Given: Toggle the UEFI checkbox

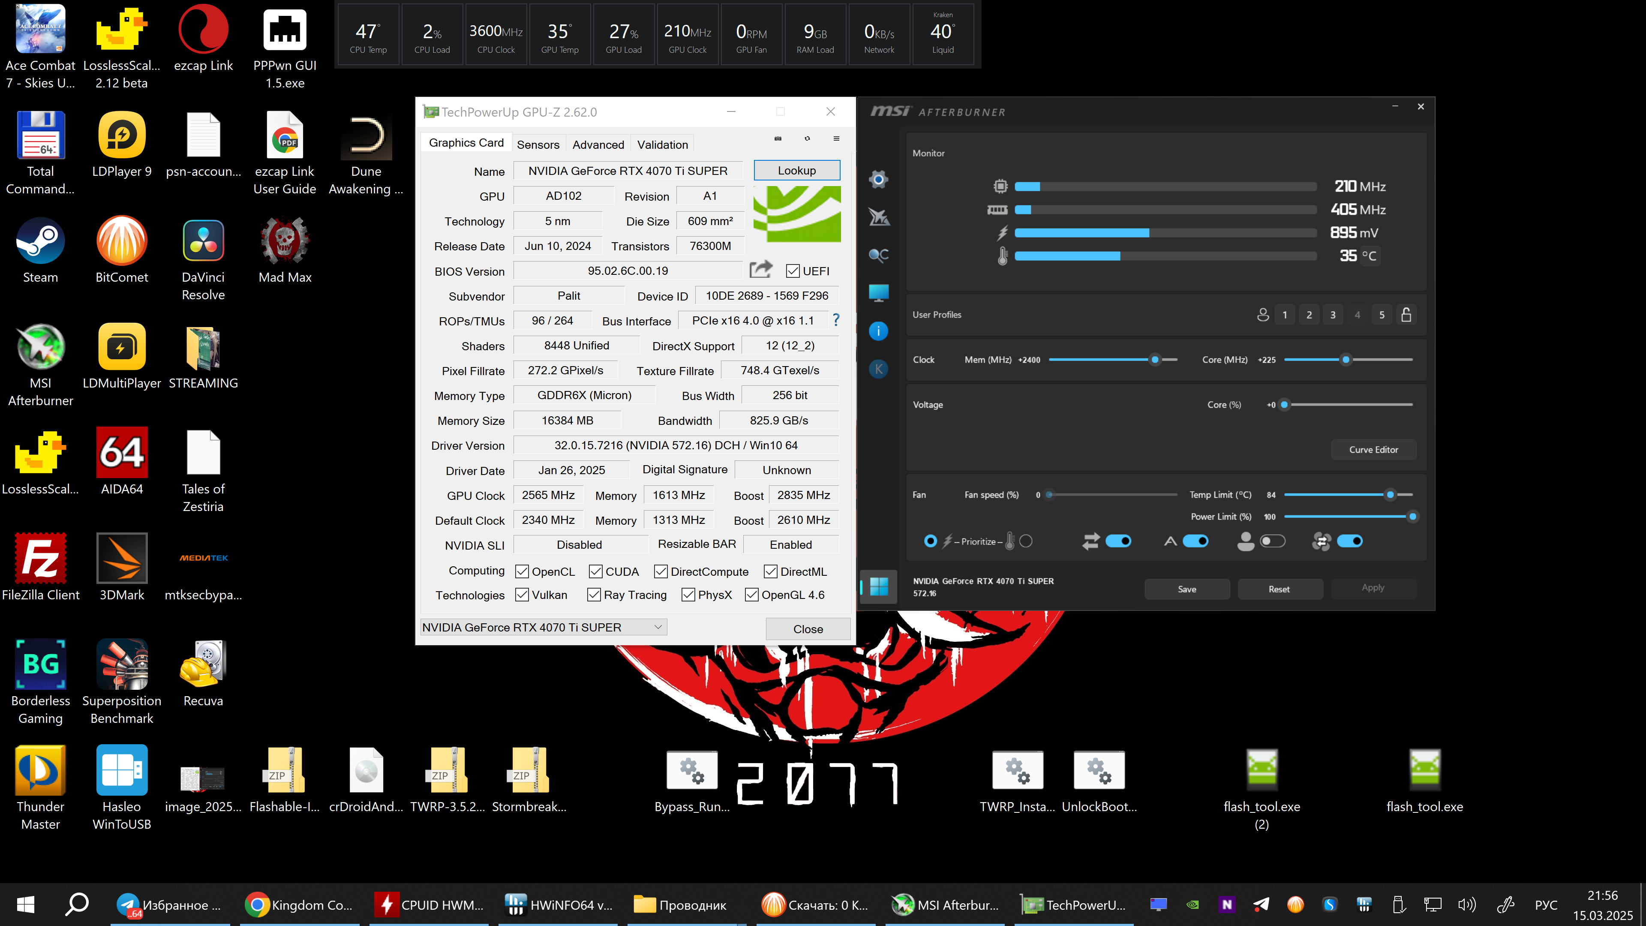Looking at the screenshot, I should (792, 271).
